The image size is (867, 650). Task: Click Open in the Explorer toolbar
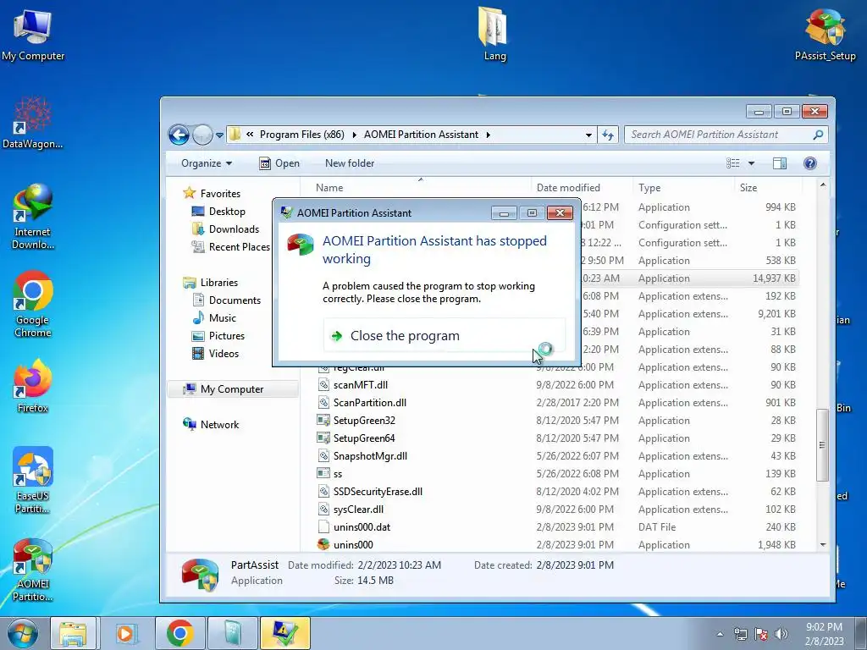pos(279,163)
